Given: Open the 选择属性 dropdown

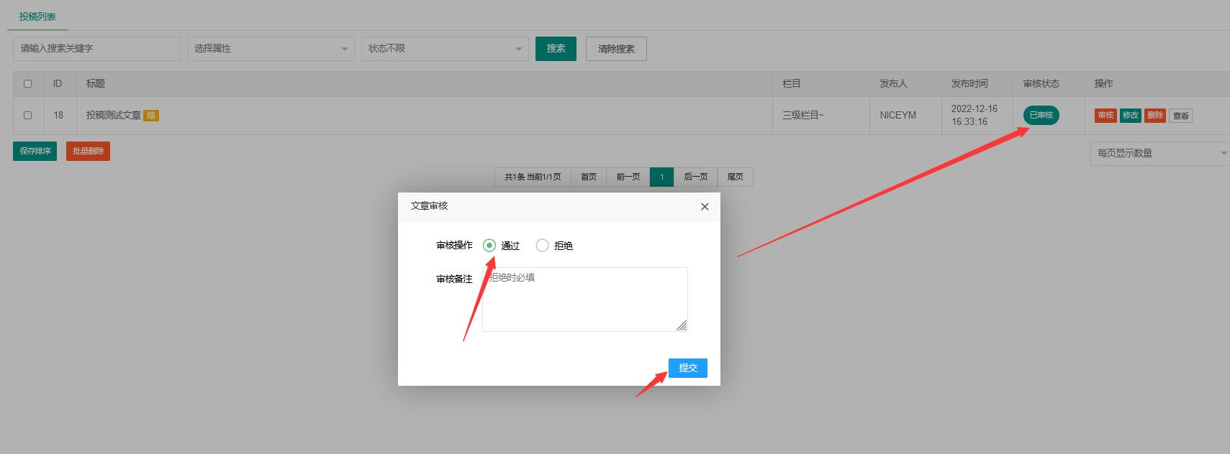Looking at the screenshot, I should click(271, 49).
